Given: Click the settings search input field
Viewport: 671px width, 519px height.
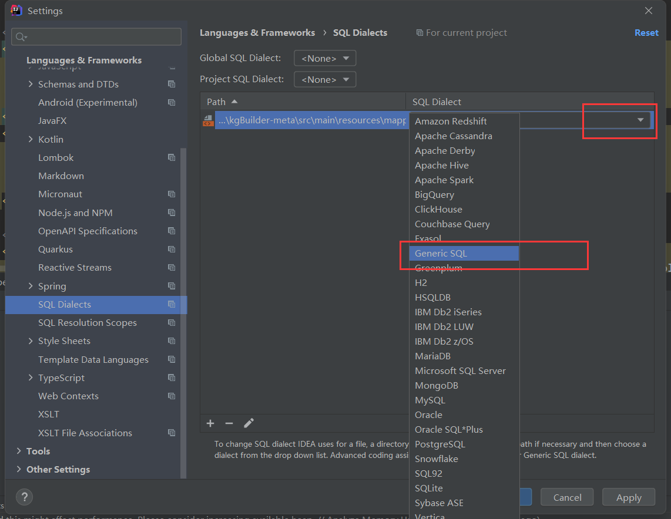Looking at the screenshot, I should tap(96, 37).
